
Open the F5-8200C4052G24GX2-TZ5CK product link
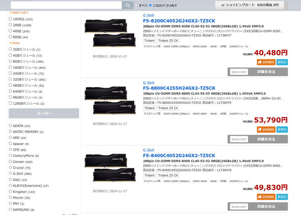click(179, 21)
